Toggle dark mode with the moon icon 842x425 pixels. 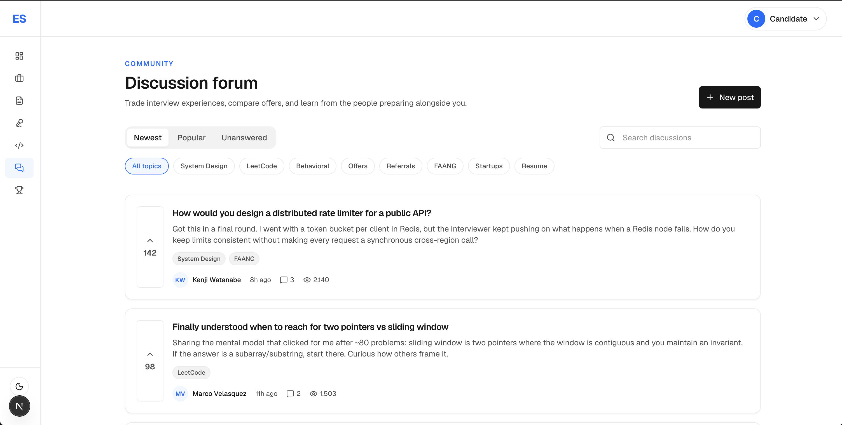pyautogui.click(x=19, y=386)
